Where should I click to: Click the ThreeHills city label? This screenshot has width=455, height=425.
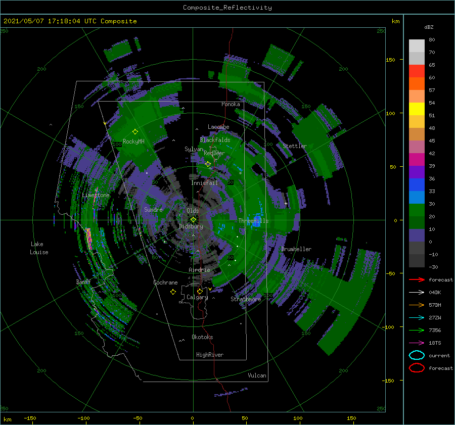(x=253, y=221)
